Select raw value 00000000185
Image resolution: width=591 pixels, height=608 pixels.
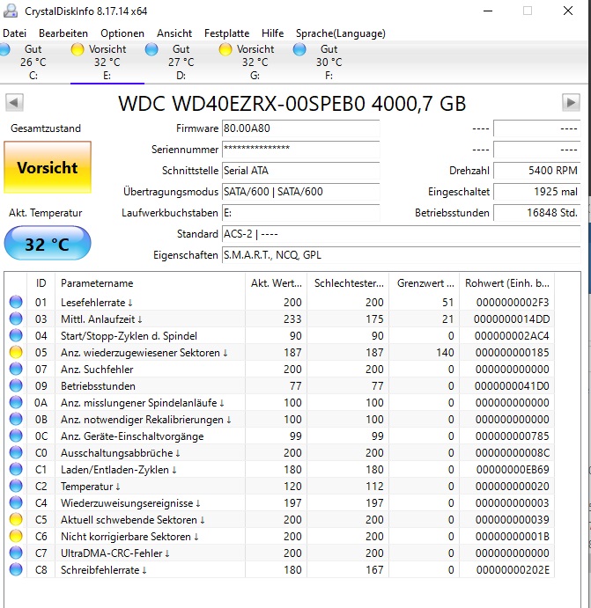[x=513, y=353]
